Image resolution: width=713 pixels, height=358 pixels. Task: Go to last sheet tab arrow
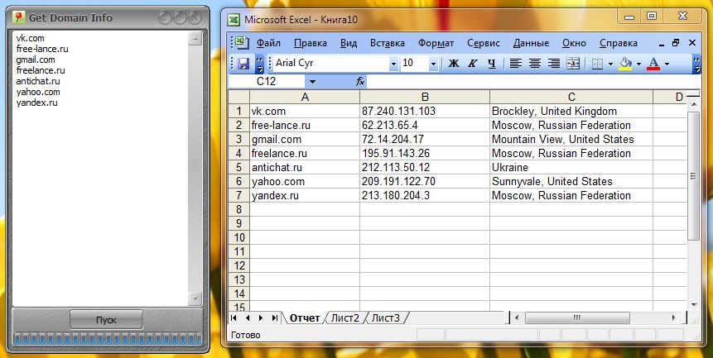[274, 318]
